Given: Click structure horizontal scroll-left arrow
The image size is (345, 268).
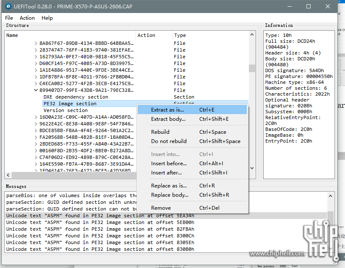Looking at the screenshot, I should pos(8,175).
